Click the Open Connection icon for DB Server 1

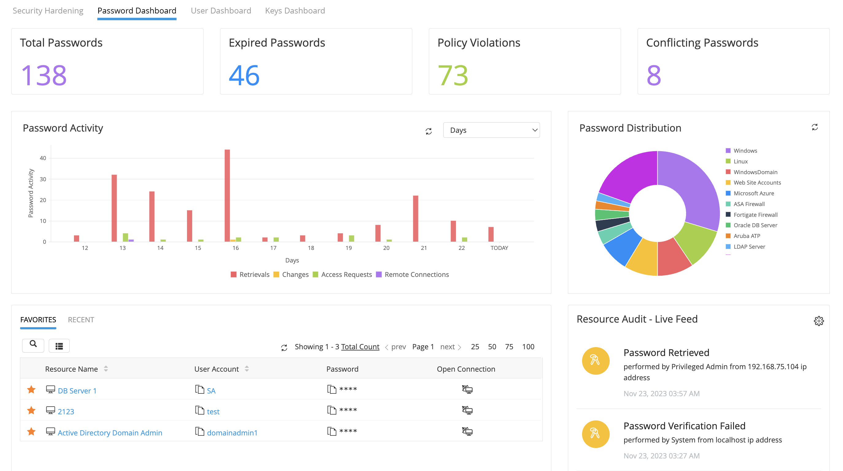point(467,389)
